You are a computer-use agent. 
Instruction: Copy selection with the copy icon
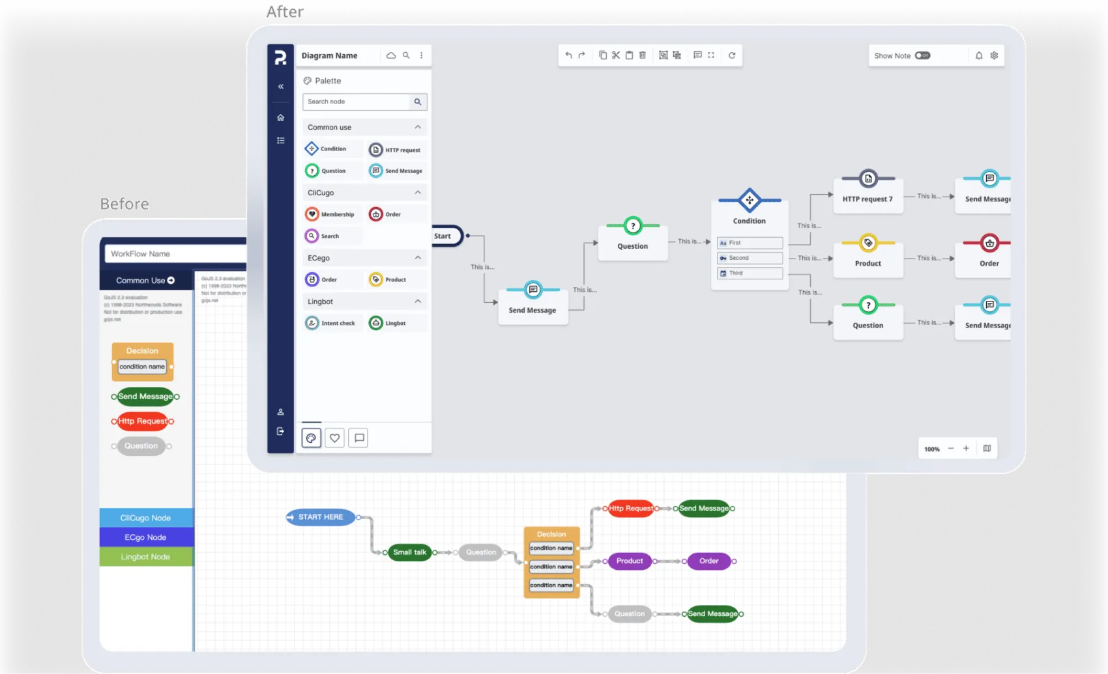[603, 55]
